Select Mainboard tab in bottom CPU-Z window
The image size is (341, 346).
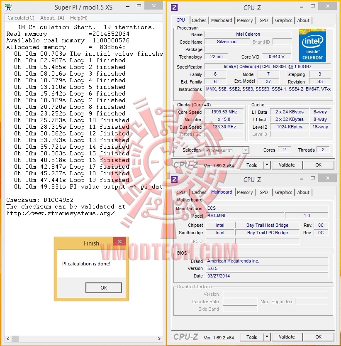(222, 192)
